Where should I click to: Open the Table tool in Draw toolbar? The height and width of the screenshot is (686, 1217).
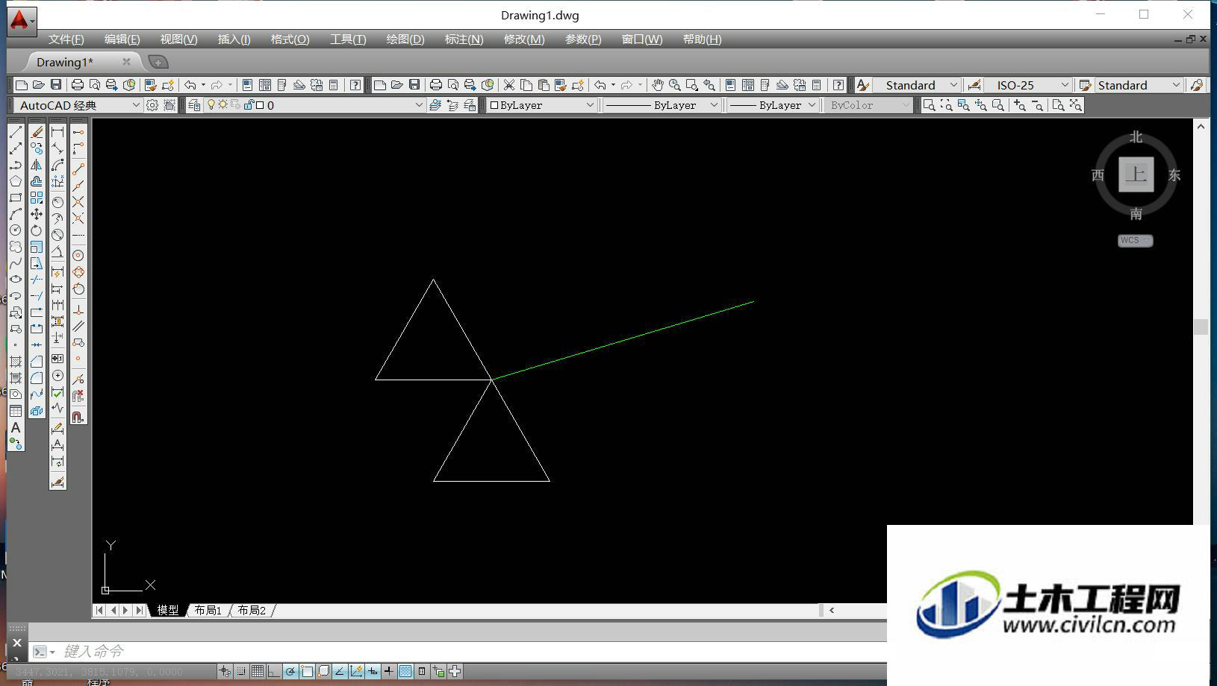pyautogui.click(x=15, y=411)
